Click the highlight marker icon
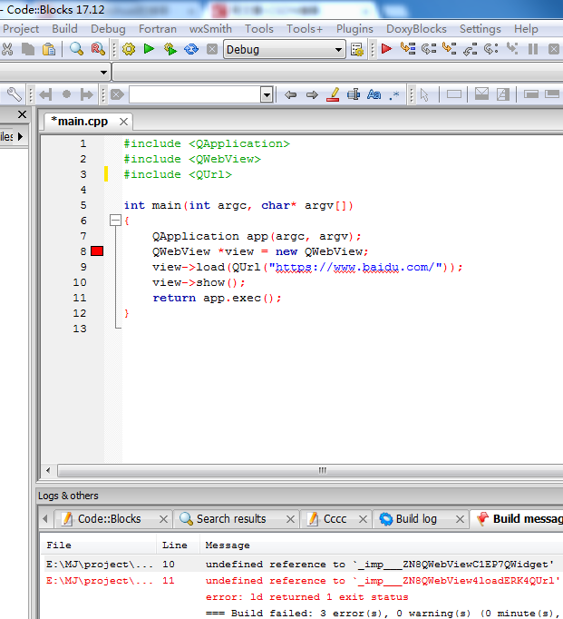Image resolution: width=563 pixels, height=619 pixels. tap(333, 94)
